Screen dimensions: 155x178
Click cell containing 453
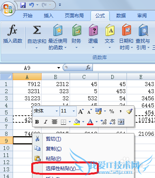(x=112, y=91)
